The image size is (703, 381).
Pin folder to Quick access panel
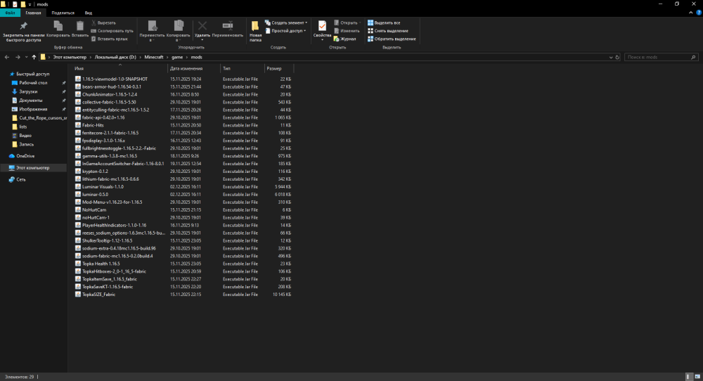(x=23, y=31)
